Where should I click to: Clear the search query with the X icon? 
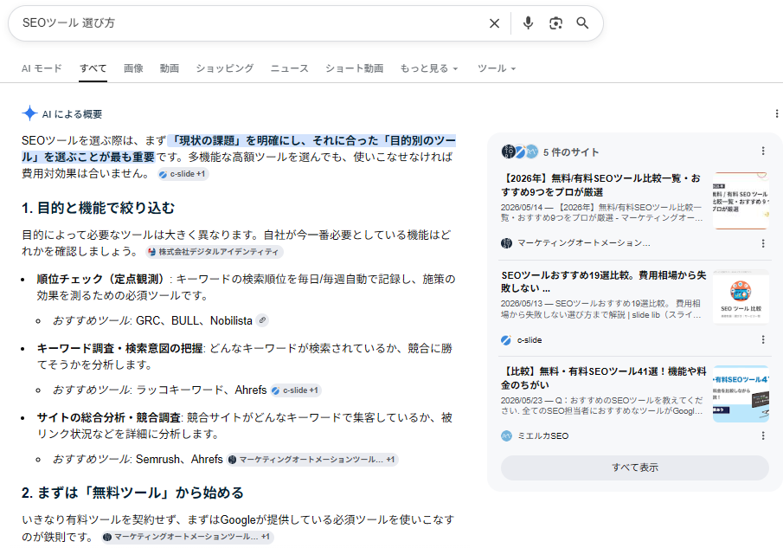pos(494,23)
